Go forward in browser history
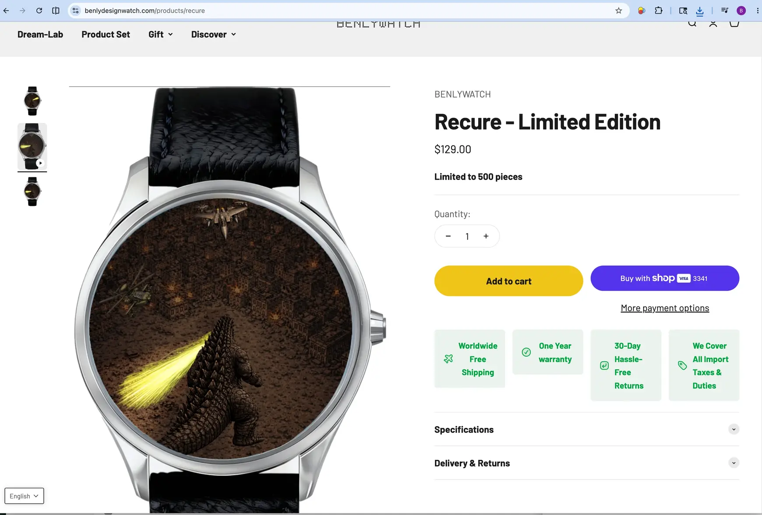 pos(22,11)
